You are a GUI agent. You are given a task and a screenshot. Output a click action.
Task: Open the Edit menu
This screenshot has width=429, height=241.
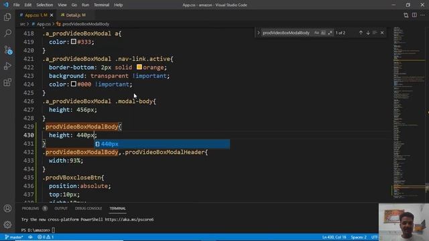click(28, 5)
